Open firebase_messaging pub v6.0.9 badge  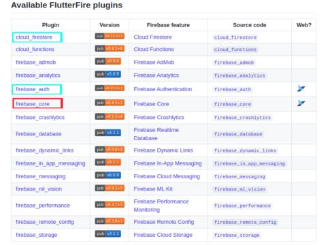108,175
